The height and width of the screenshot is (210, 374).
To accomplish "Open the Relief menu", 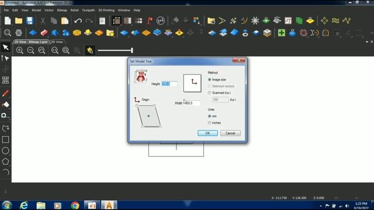I will (74, 10).
